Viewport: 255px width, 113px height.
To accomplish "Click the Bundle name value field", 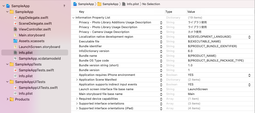I will pyautogui.click(x=202, y=56).
